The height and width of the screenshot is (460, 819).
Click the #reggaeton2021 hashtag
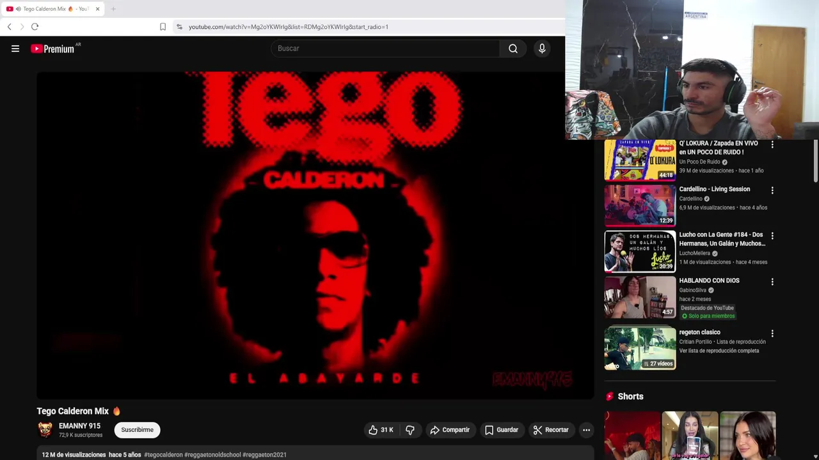(264, 455)
